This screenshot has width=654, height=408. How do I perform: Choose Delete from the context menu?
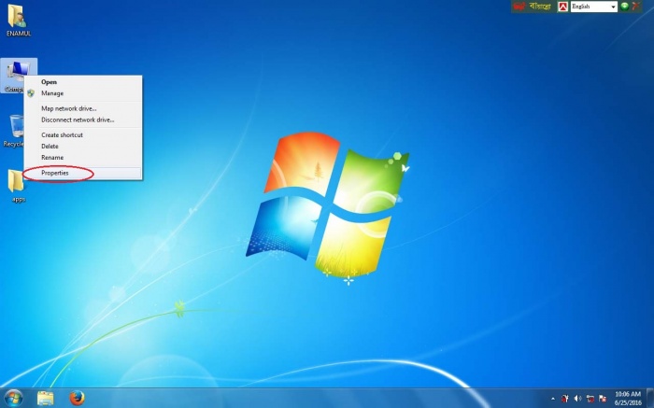click(x=82, y=147)
